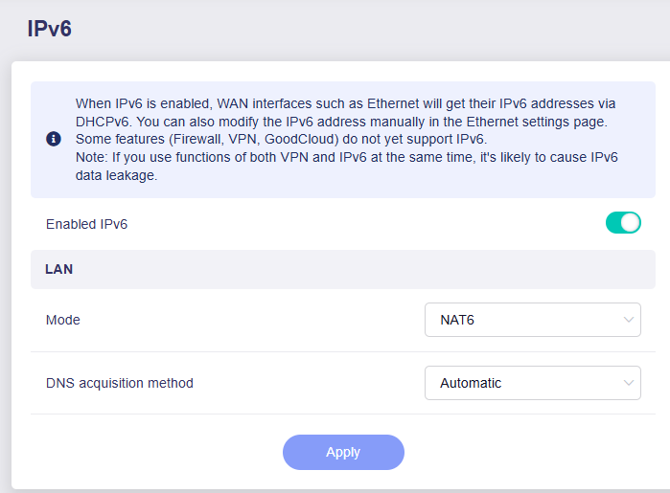Click the Automatic value text
The height and width of the screenshot is (493, 670).
[471, 383]
